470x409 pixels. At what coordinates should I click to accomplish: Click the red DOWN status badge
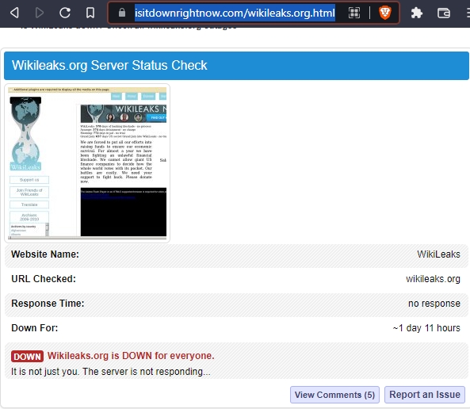click(27, 356)
